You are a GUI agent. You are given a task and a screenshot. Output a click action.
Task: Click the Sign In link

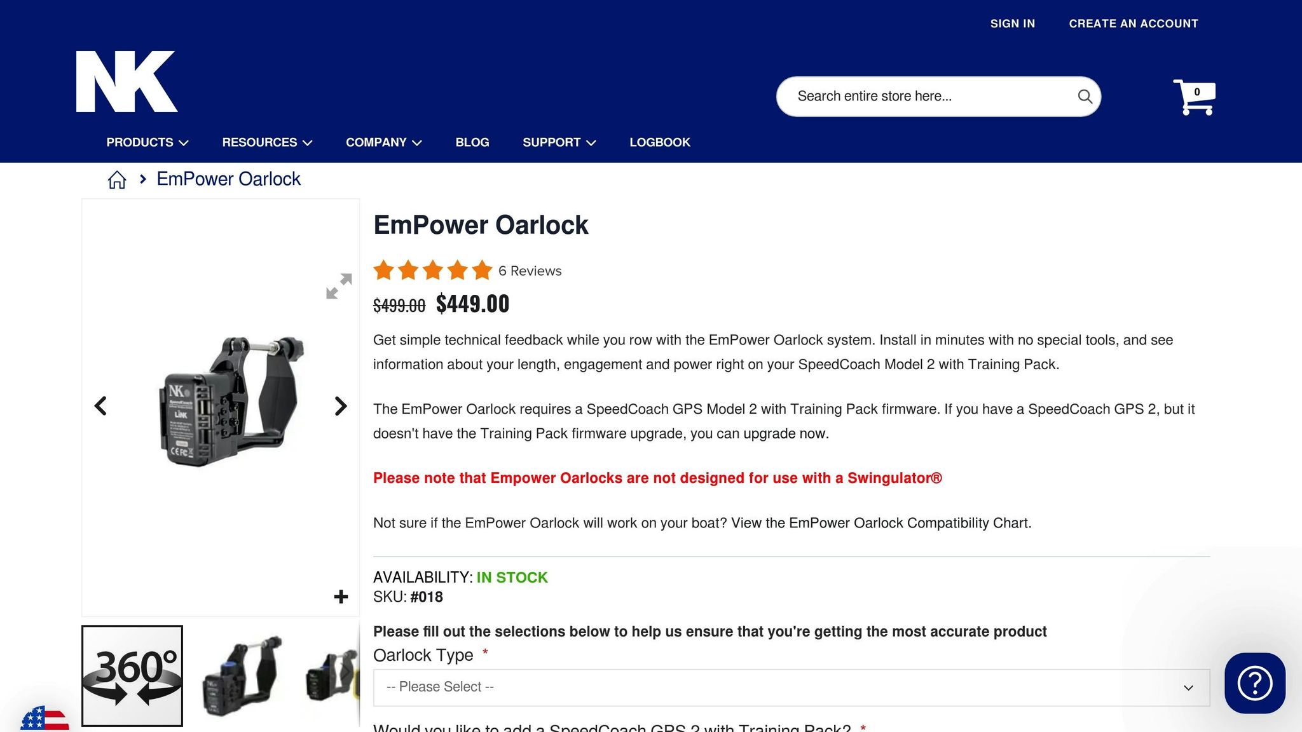(x=1013, y=24)
